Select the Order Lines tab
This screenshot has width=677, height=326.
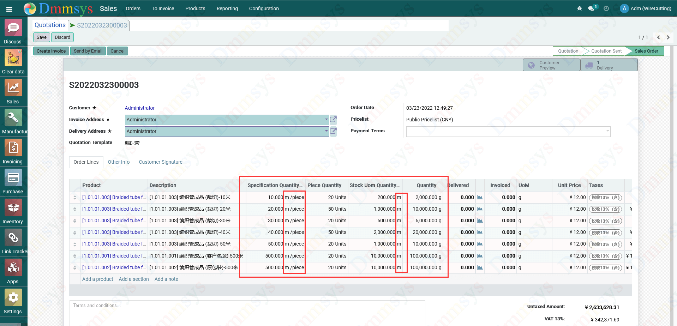pos(86,162)
